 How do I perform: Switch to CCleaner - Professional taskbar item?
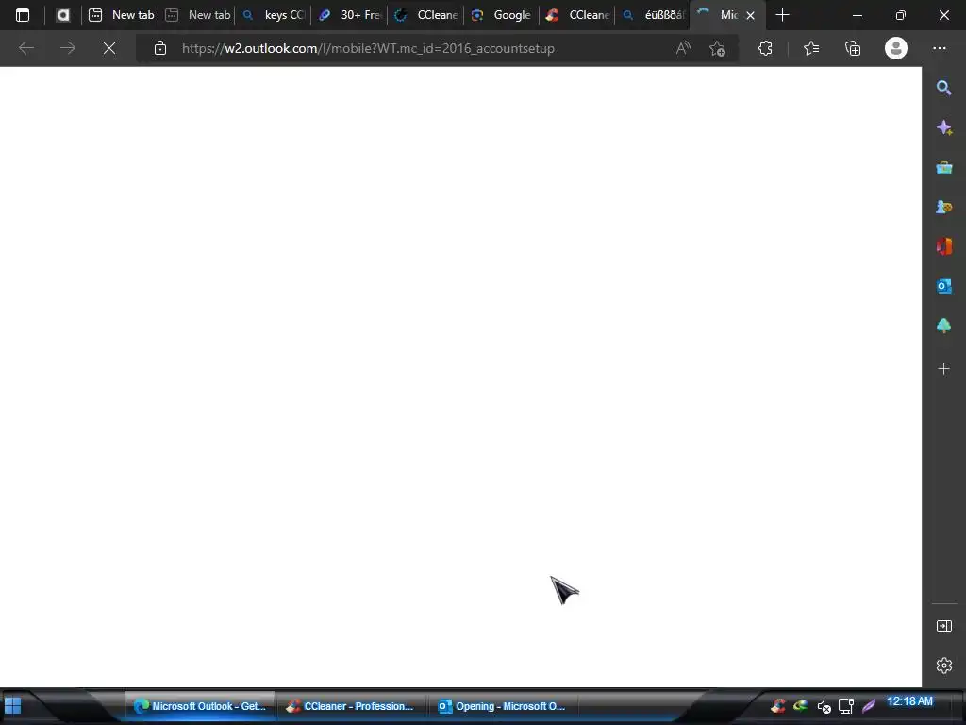pyautogui.click(x=351, y=706)
